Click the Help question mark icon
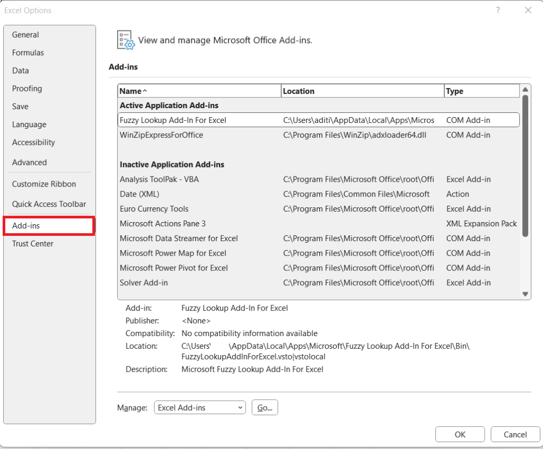This screenshot has width=543, height=449. coord(497,10)
